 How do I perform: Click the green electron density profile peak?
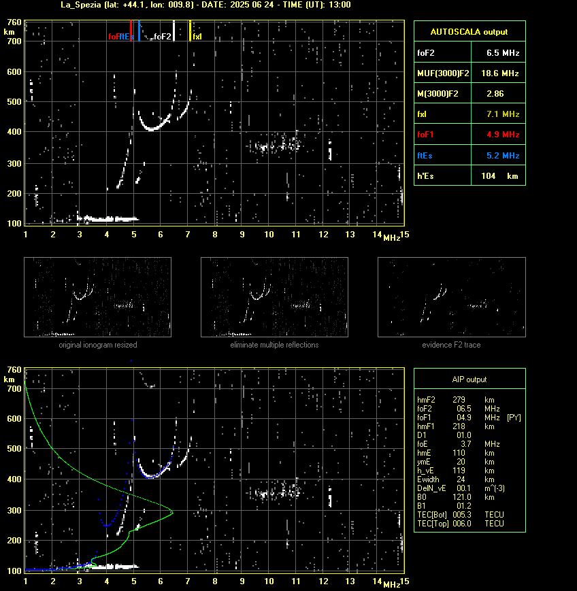click(x=172, y=512)
